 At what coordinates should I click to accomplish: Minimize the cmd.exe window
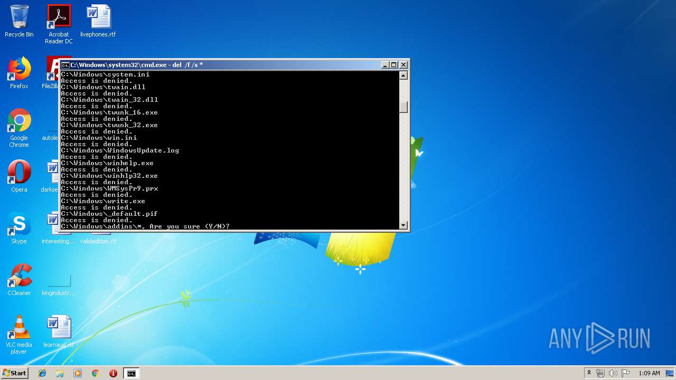click(x=385, y=65)
